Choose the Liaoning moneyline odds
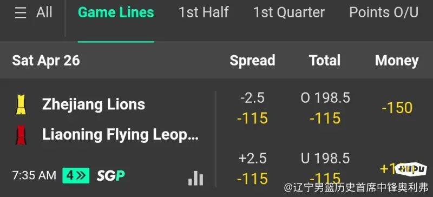Screen dimensions: 433x197 (392, 169)
